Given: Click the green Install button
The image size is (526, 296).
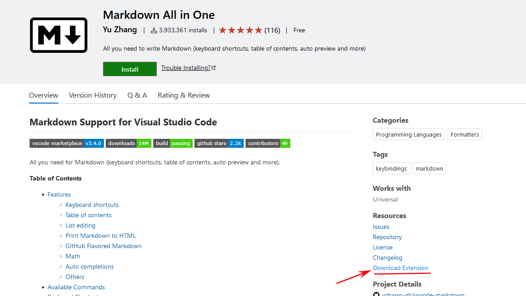Looking at the screenshot, I should [x=129, y=69].
